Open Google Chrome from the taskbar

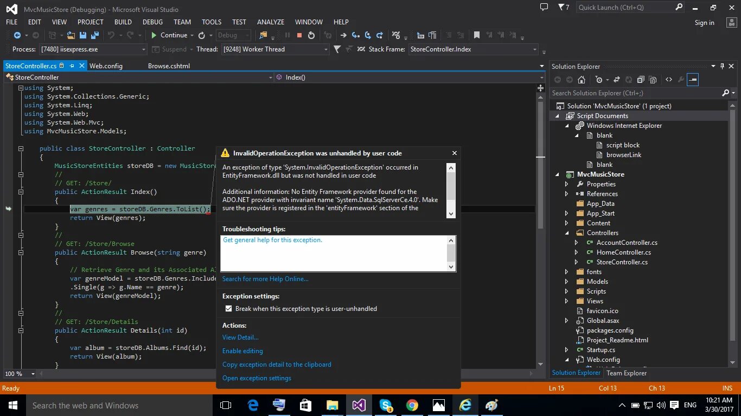412,405
